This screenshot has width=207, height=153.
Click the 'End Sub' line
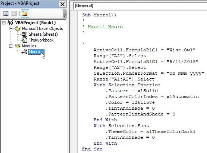(92, 149)
